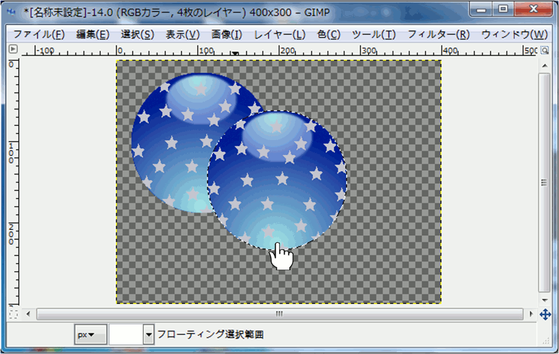Open the ファイル(F) menu

pos(39,35)
